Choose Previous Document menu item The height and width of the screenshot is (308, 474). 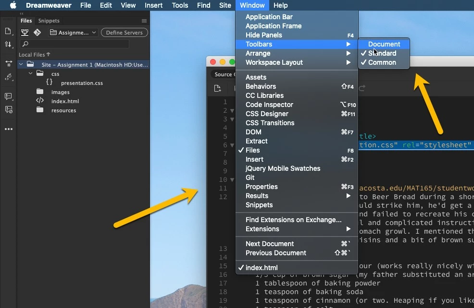297,253
